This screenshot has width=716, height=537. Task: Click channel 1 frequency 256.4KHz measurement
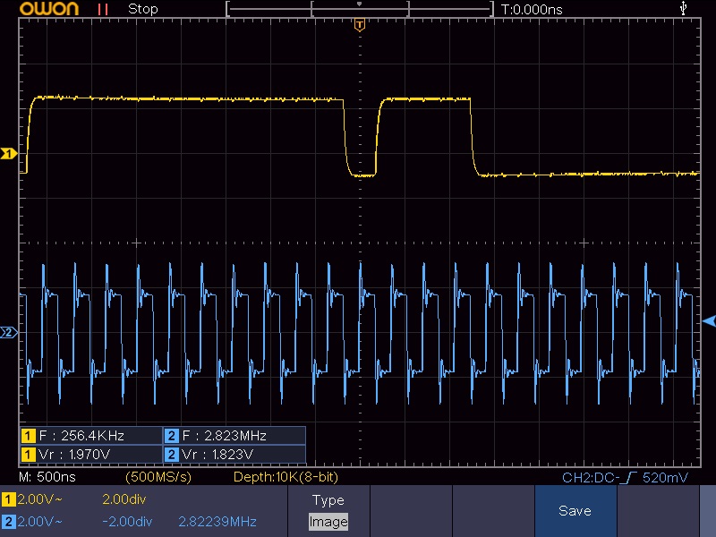click(91, 436)
